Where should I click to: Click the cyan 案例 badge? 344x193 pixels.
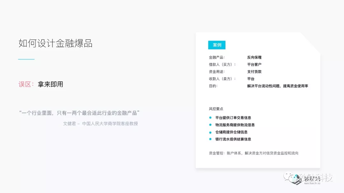[217, 45]
